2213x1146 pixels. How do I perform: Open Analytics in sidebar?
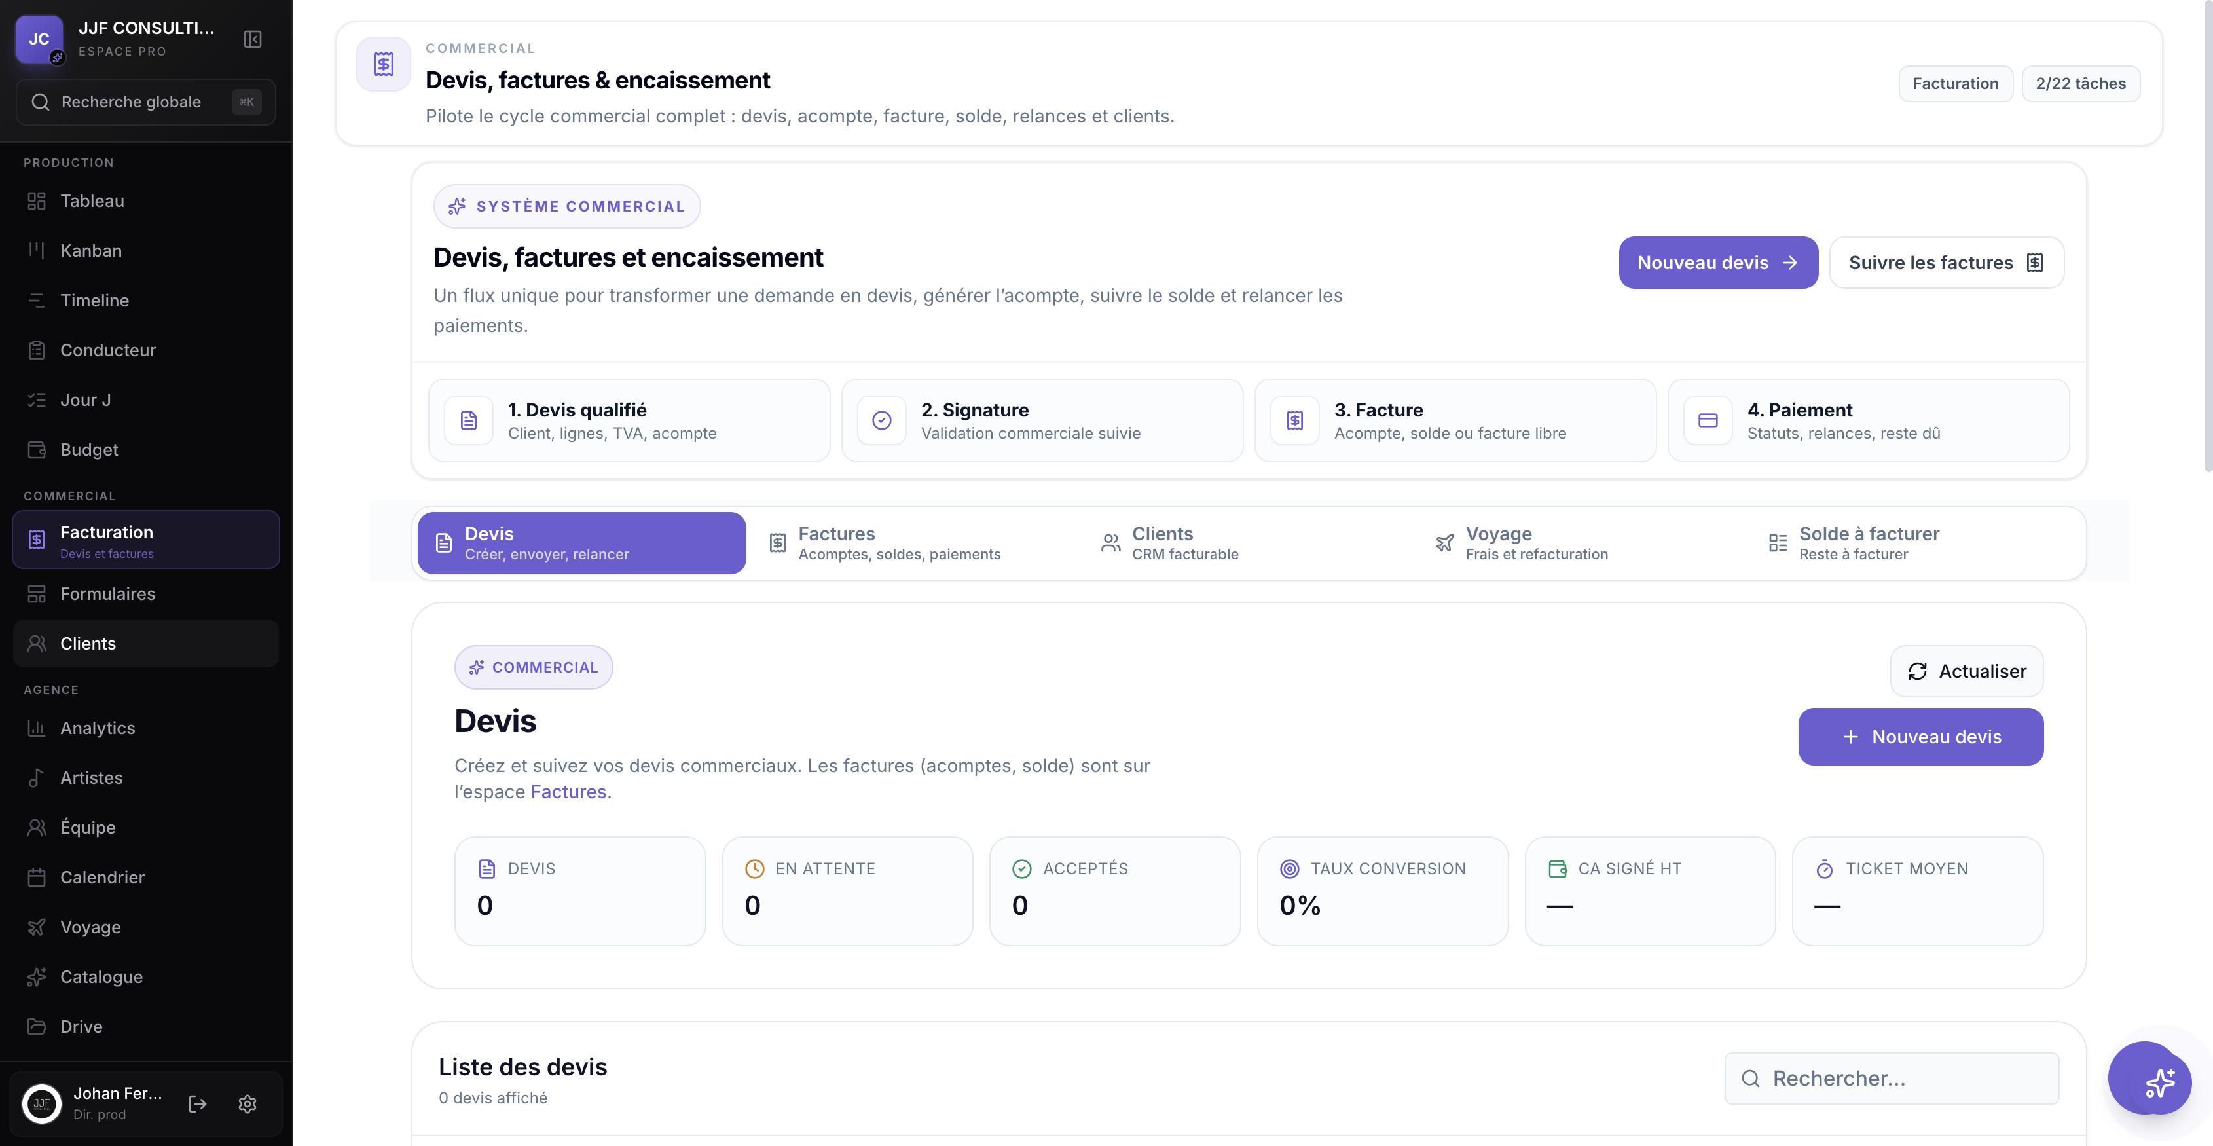[x=146, y=728]
